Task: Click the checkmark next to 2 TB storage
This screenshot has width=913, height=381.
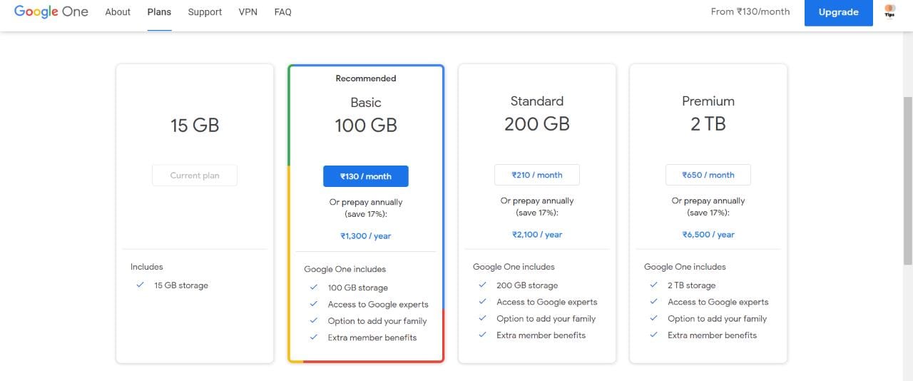Action: click(653, 285)
